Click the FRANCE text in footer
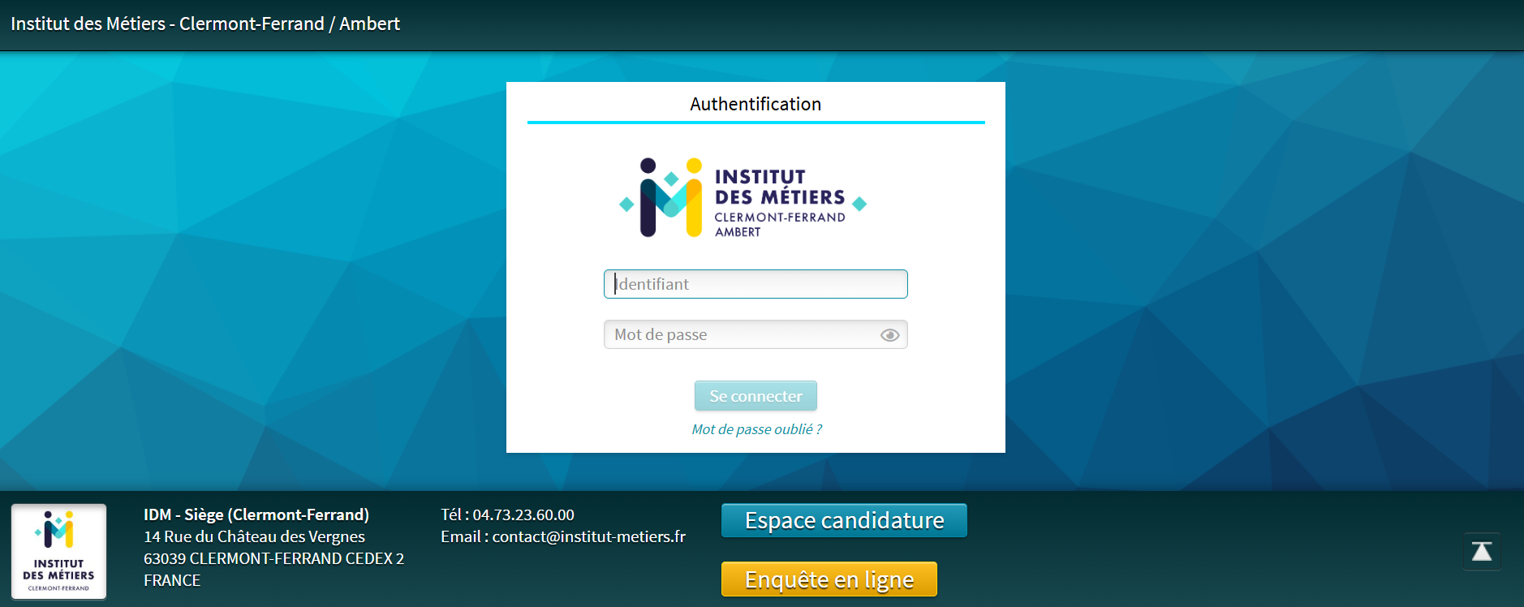 click(172, 580)
